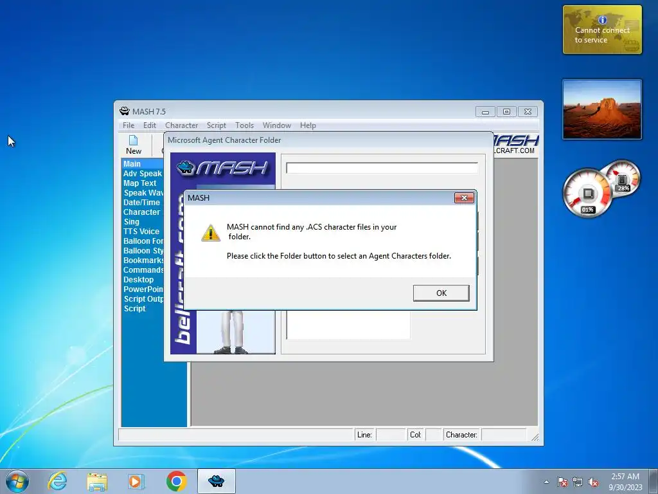Open the Tools menu

244,125
